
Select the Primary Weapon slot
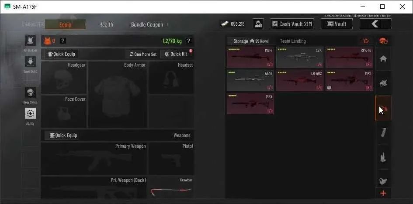(x=94, y=159)
